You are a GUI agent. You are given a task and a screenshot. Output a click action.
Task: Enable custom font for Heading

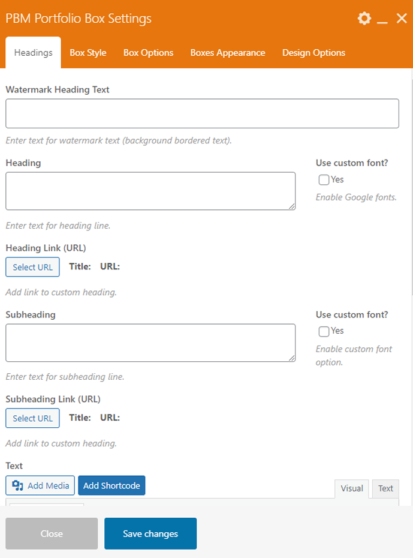(324, 179)
